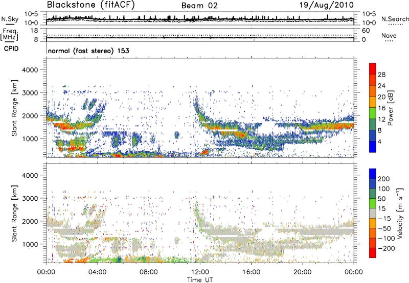This screenshot has height=283, width=409.
Task: Click the '16:00' time axis label
Action: tap(251, 272)
